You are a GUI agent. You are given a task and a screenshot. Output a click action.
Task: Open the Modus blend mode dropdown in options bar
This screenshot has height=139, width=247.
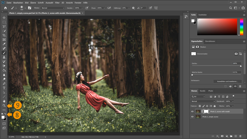(53, 8)
